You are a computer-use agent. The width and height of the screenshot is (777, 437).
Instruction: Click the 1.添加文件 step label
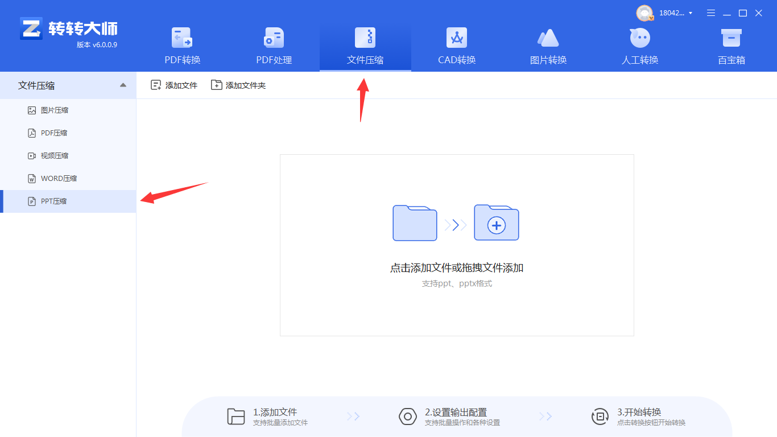pyautogui.click(x=275, y=412)
